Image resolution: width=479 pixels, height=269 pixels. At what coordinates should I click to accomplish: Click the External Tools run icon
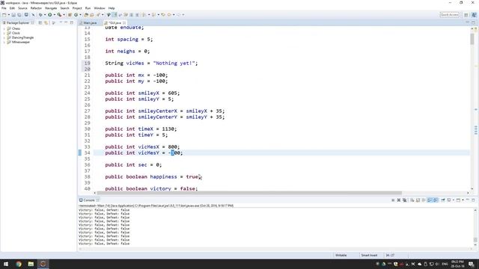59,15
